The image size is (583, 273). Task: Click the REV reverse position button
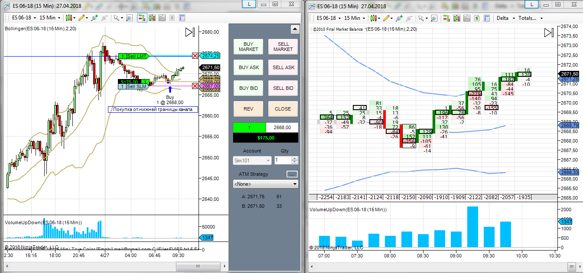pyautogui.click(x=248, y=109)
